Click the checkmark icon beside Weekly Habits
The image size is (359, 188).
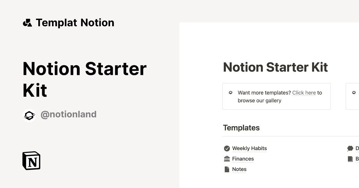(227, 148)
